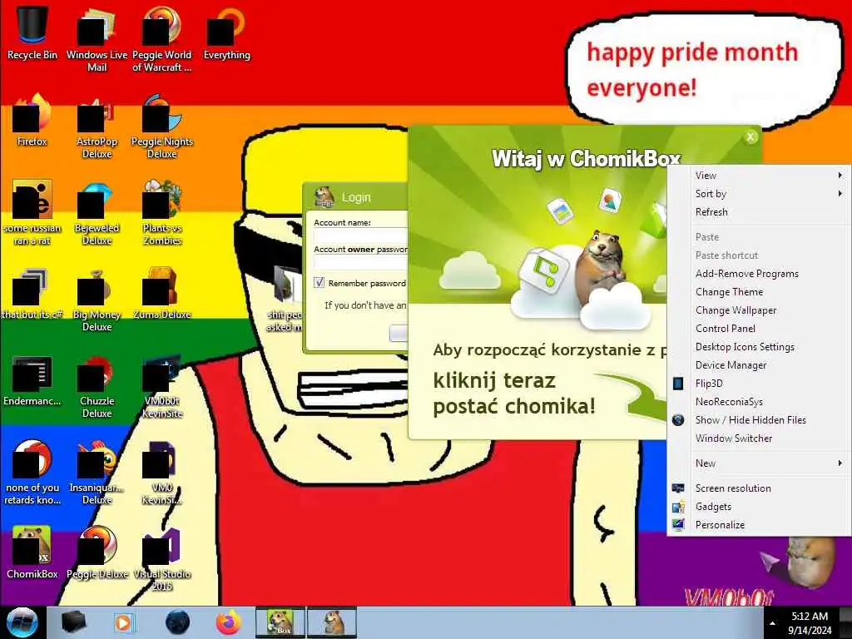This screenshot has width=852, height=639.
Task: Toggle the Remember password checkbox
Action: [319, 283]
